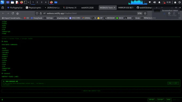
Task: Go to the Firefox home page
Action: (x=17, y=13)
